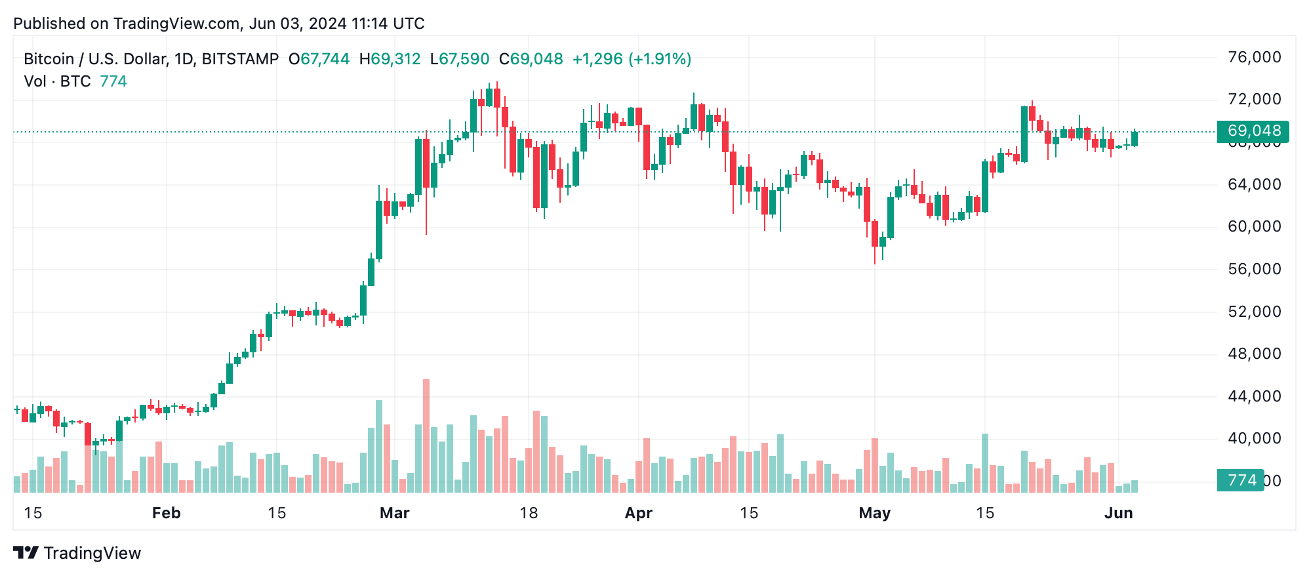Click the low price value L67,590

pyautogui.click(x=460, y=59)
